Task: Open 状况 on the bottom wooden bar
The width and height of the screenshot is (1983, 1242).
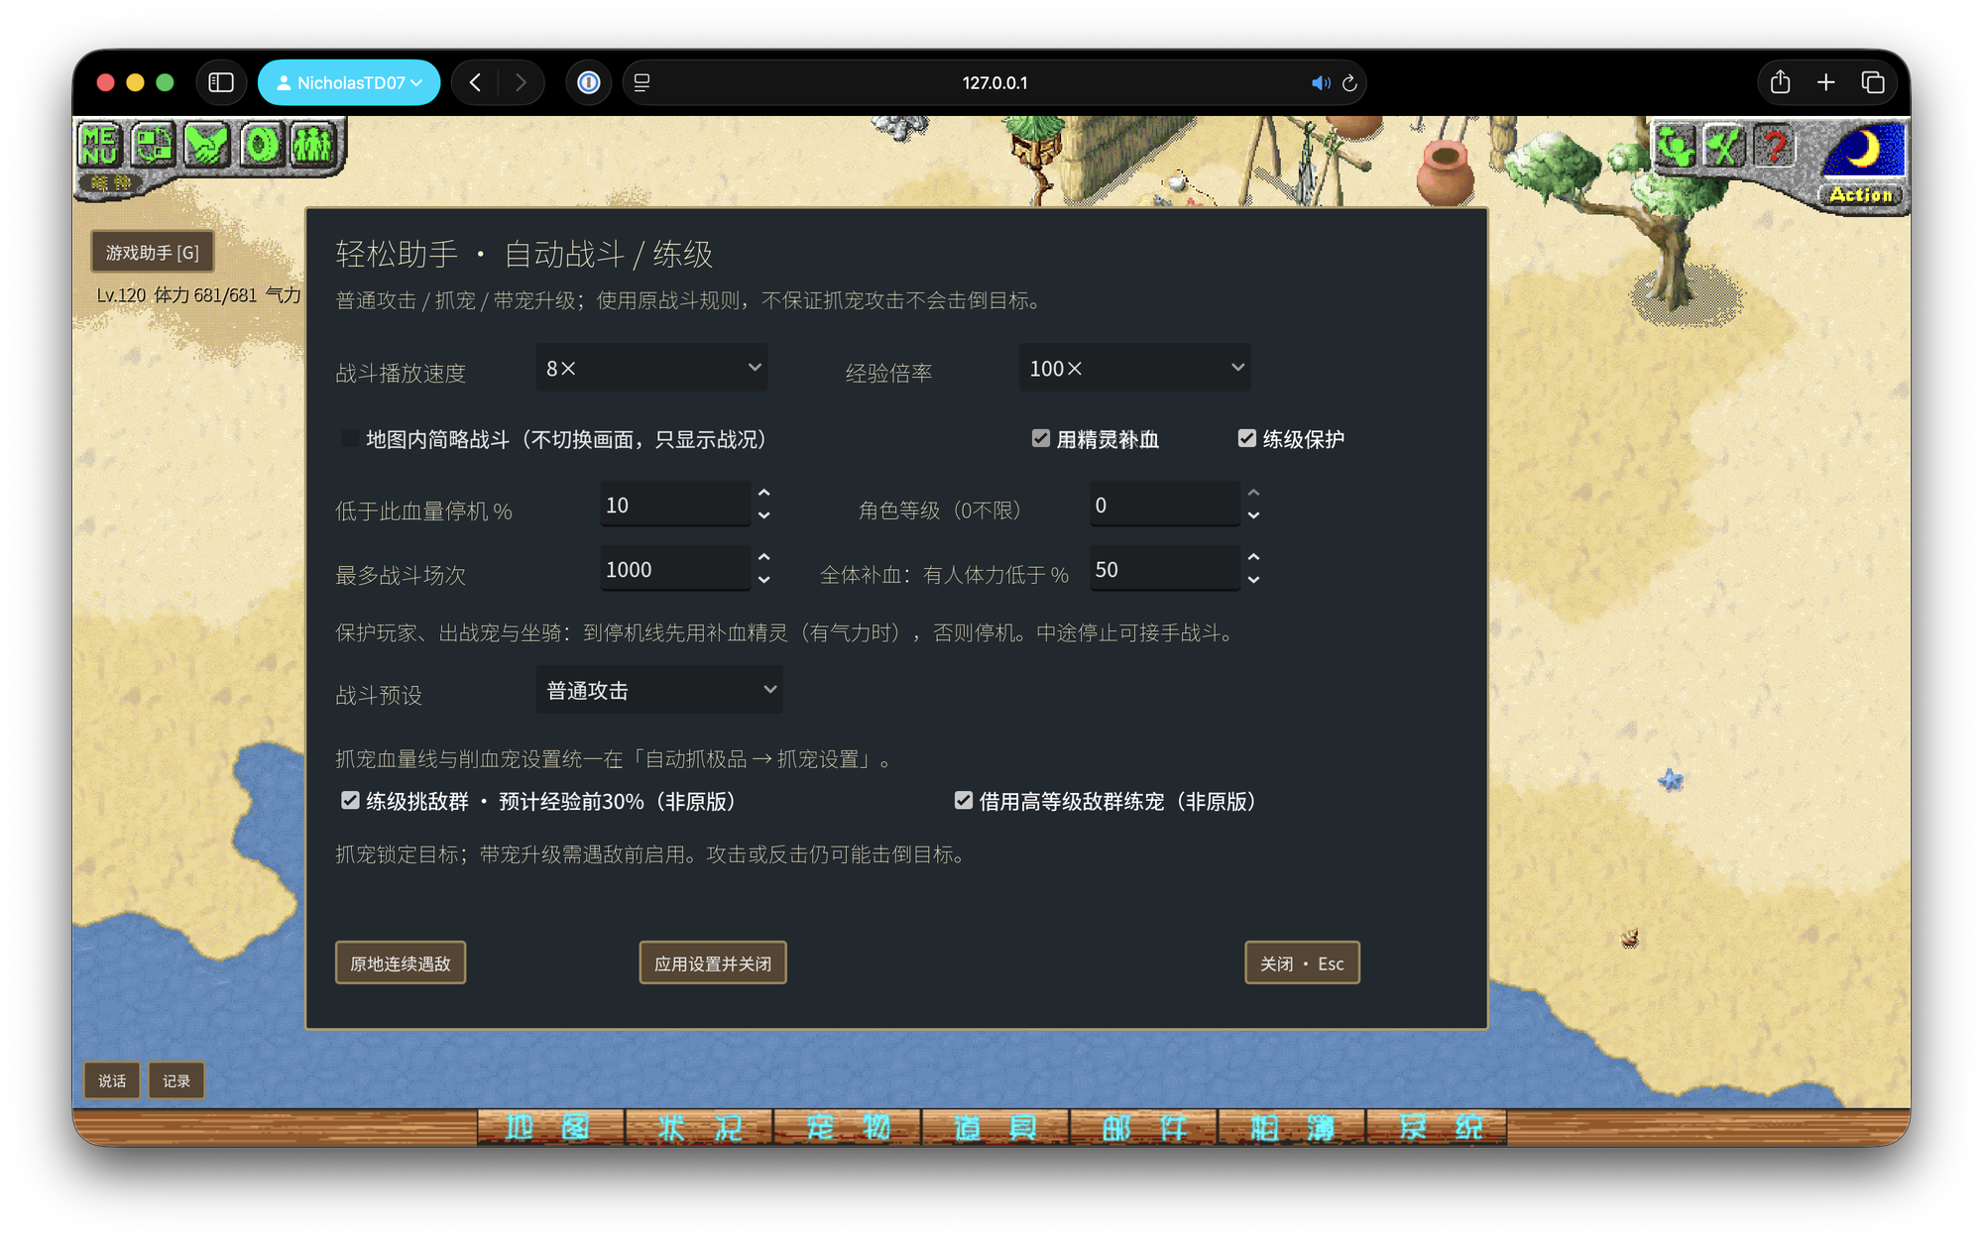Action: pos(699,1127)
